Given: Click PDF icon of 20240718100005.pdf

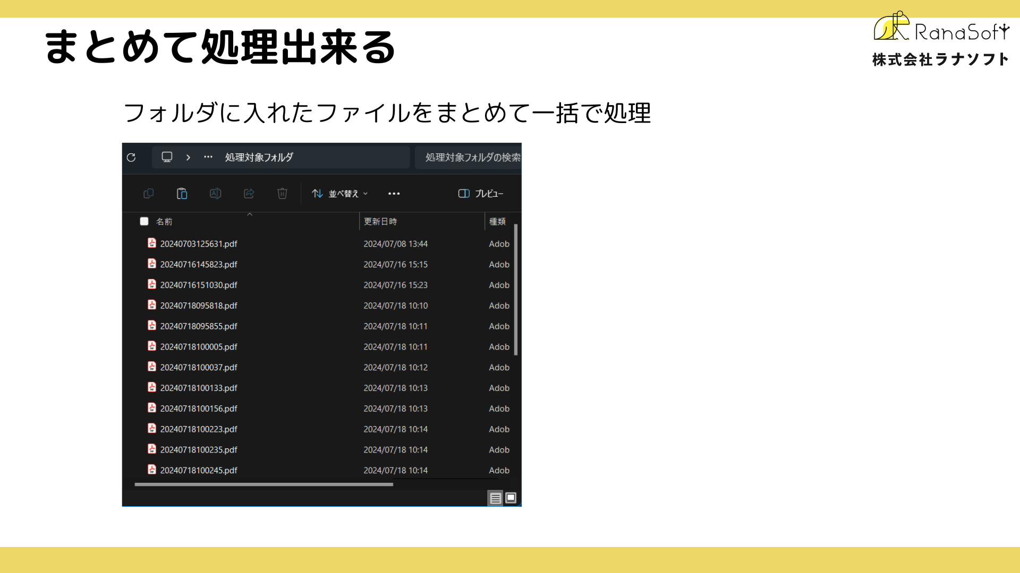Looking at the screenshot, I should click(152, 346).
